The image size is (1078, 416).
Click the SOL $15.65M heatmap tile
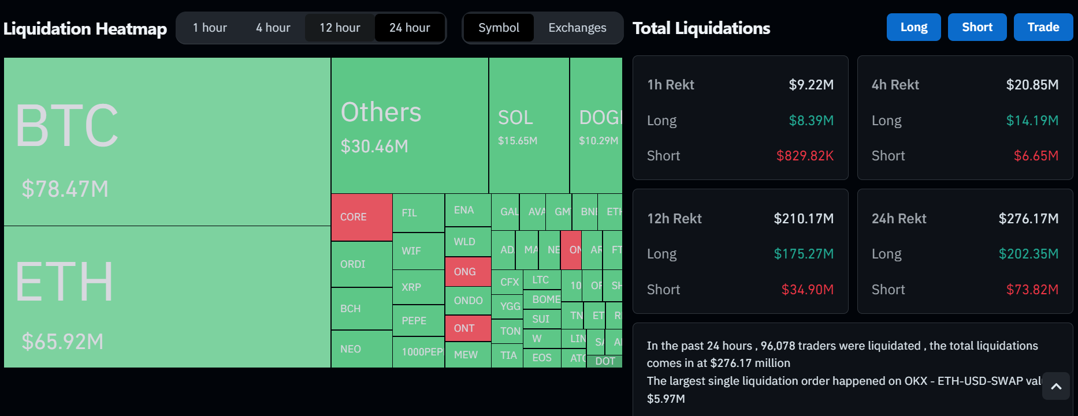pos(529,126)
